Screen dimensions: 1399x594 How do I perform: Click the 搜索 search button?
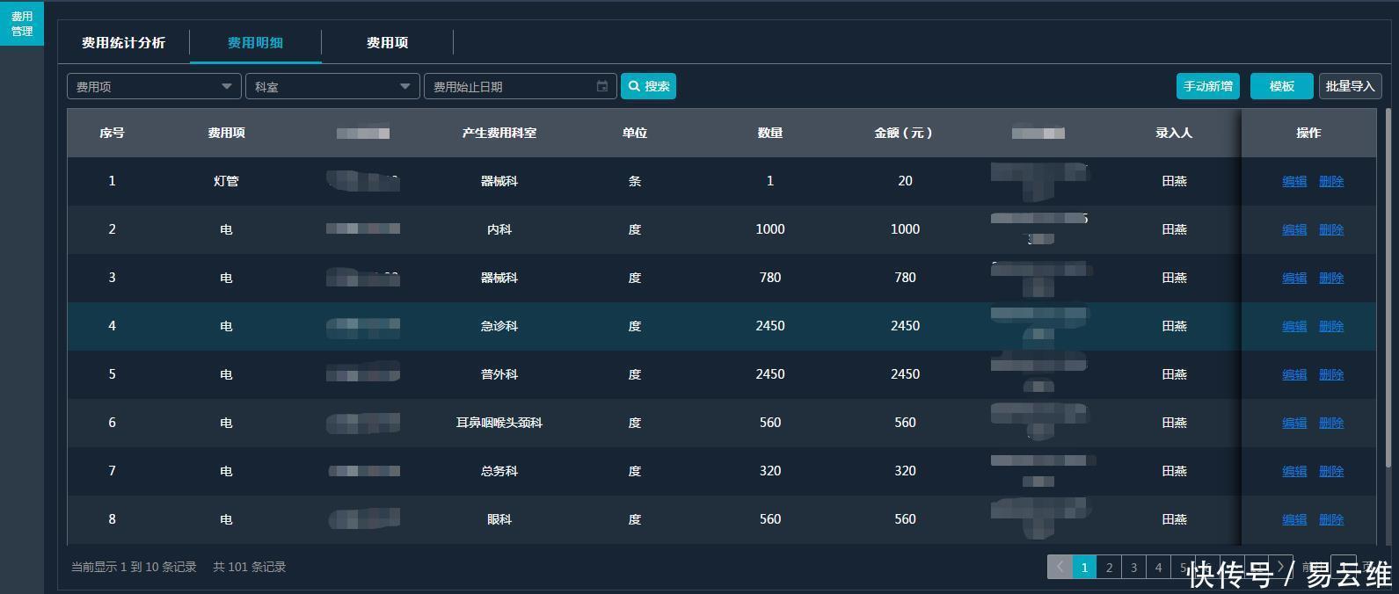click(x=649, y=86)
